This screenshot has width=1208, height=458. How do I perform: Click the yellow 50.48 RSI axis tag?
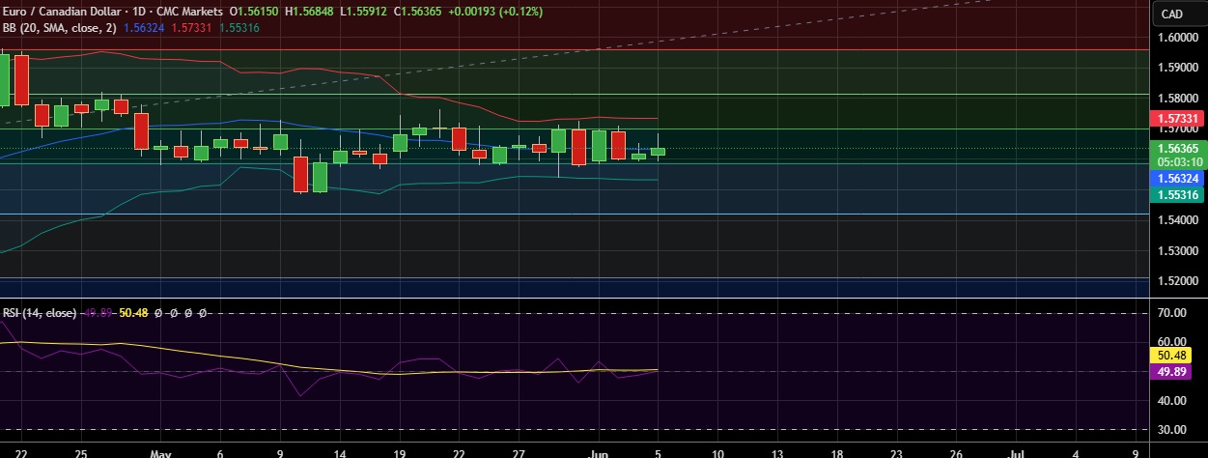pos(1173,356)
